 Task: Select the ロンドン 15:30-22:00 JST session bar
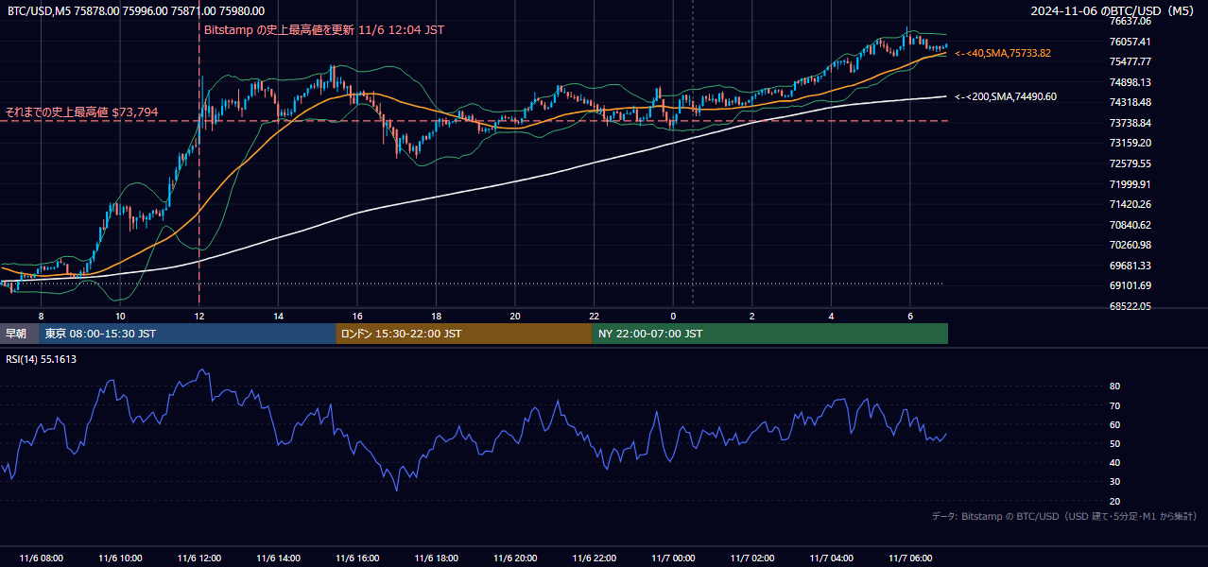point(464,334)
